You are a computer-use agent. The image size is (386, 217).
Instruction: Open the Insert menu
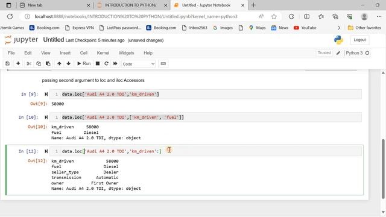click(x=65, y=53)
